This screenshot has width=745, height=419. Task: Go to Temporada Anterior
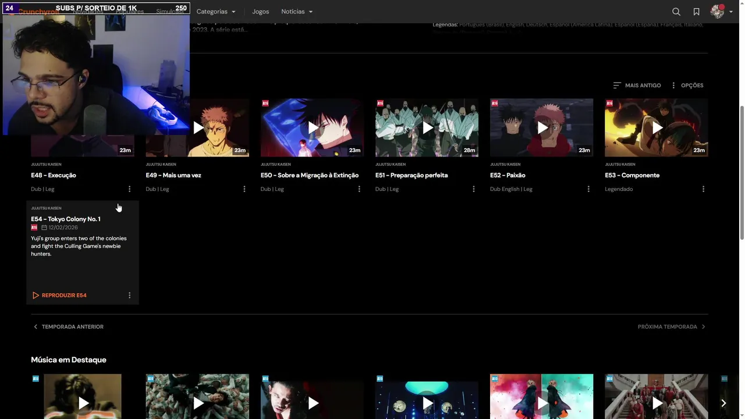point(68,326)
